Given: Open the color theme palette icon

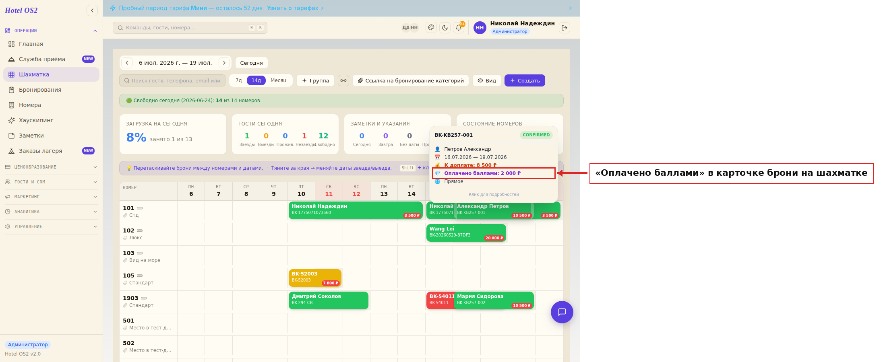Looking at the screenshot, I should 431,28.
